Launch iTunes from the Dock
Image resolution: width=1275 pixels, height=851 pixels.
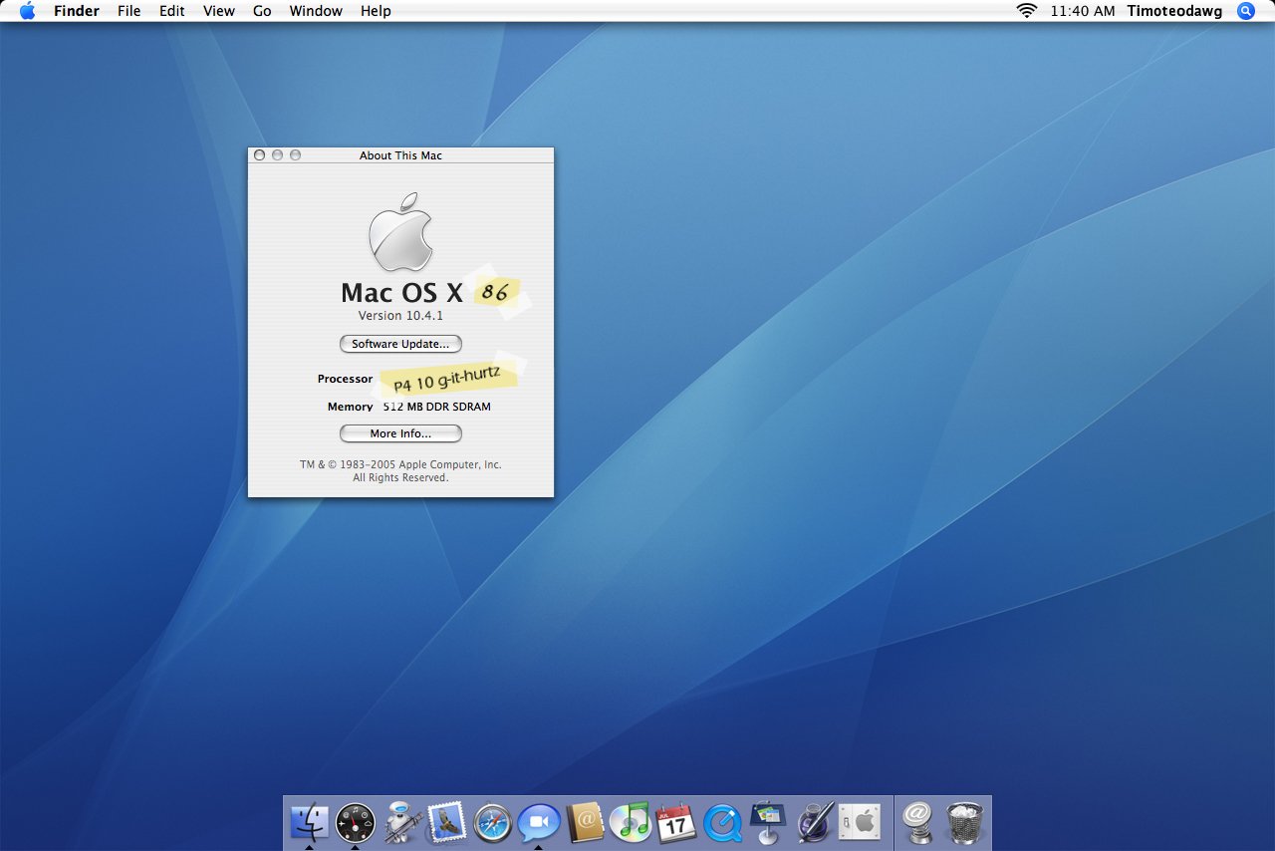click(630, 822)
